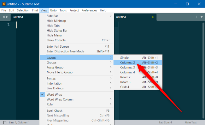Click line number 1 in the gutter

pos(9,25)
